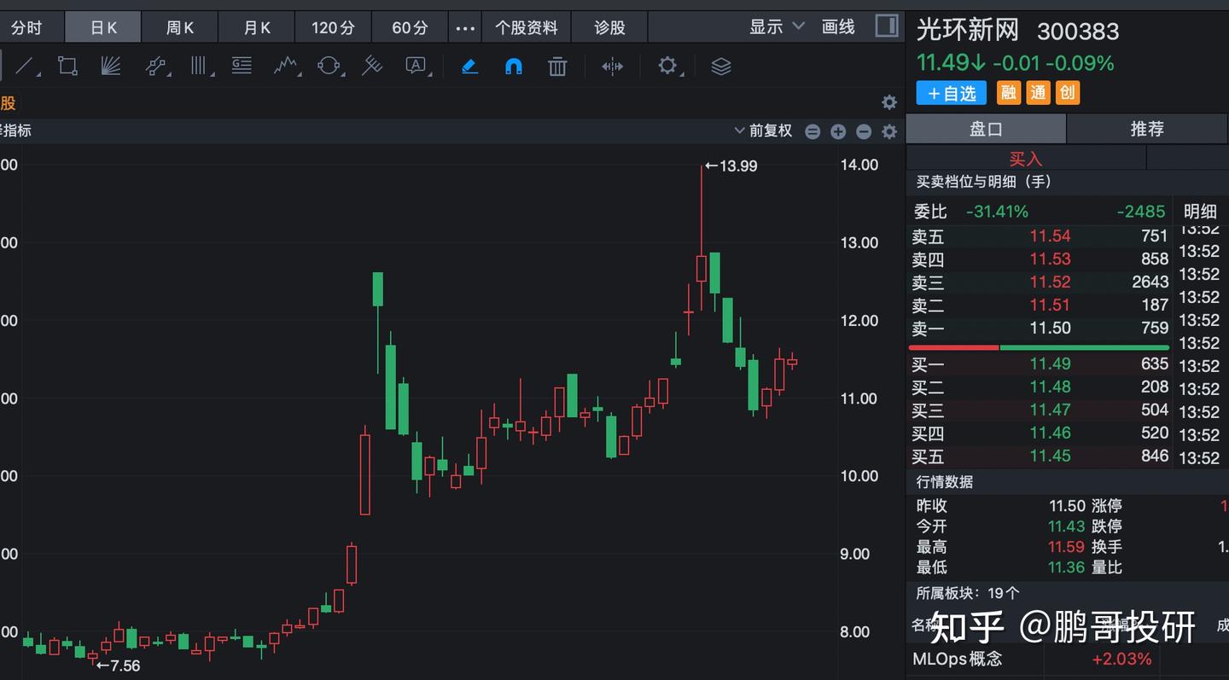Open the 前复权 adjustment dropdown
This screenshot has height=680, width=1229.
pos(762,131)
